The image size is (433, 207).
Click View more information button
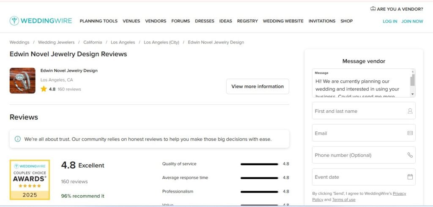click(258, 86)
